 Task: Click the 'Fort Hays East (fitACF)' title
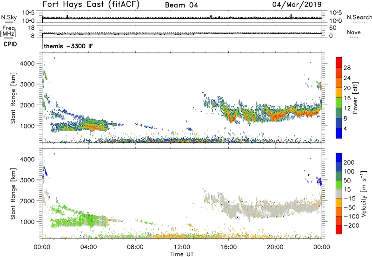point(91,5)
